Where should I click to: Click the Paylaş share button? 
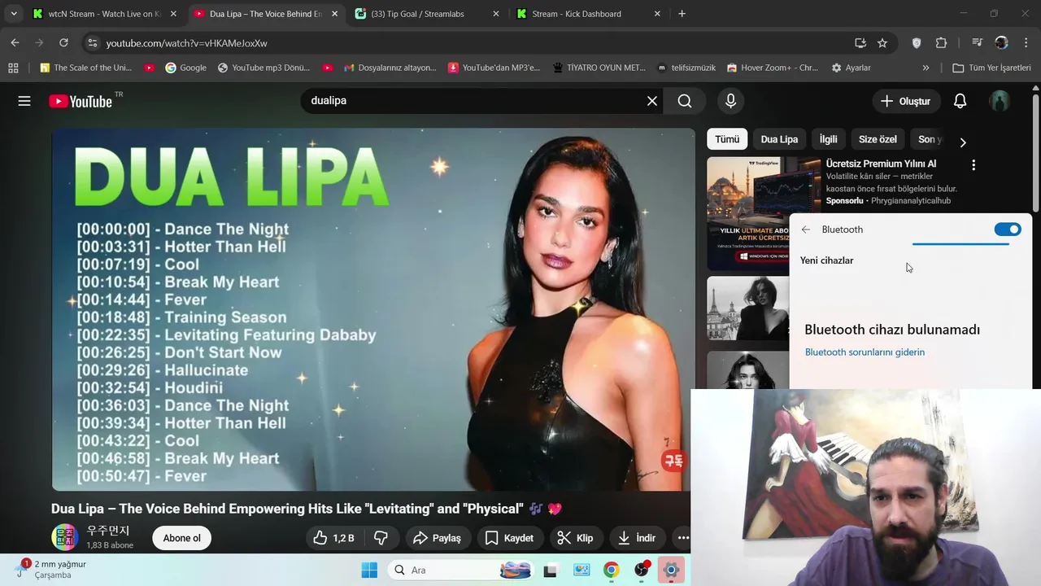tap(437, 538)
